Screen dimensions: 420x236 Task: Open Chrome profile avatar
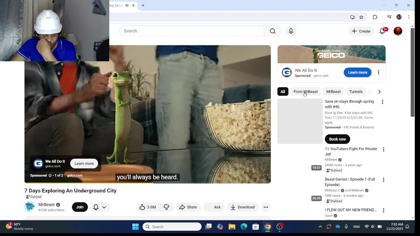click(399, 17)
